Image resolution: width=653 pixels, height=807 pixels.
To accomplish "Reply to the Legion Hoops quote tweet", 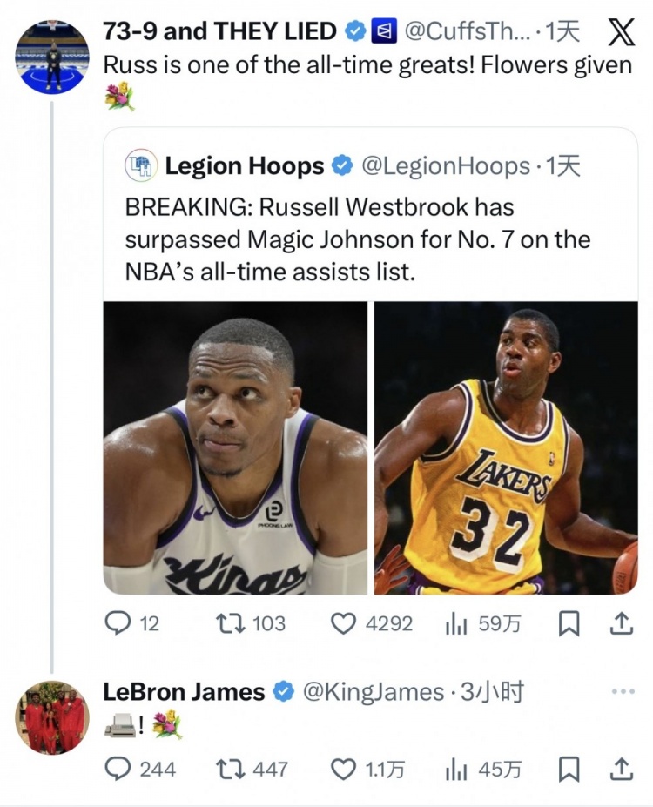I will tap(117, 623).
